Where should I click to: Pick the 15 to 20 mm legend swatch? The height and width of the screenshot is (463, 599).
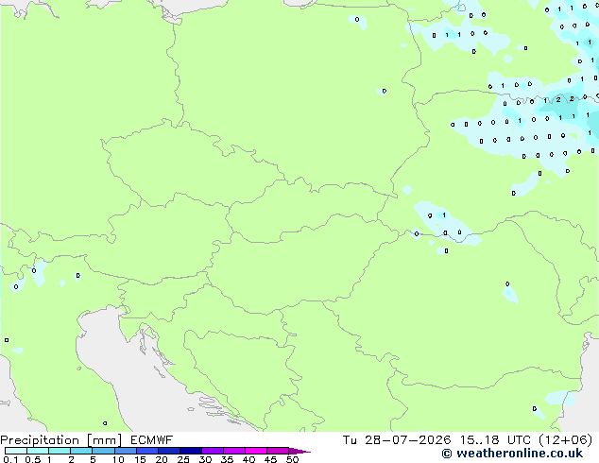(147, 451)
